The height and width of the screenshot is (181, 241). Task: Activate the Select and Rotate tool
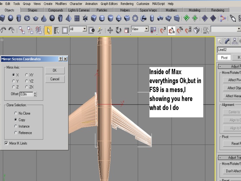click(x=118, y=29)
